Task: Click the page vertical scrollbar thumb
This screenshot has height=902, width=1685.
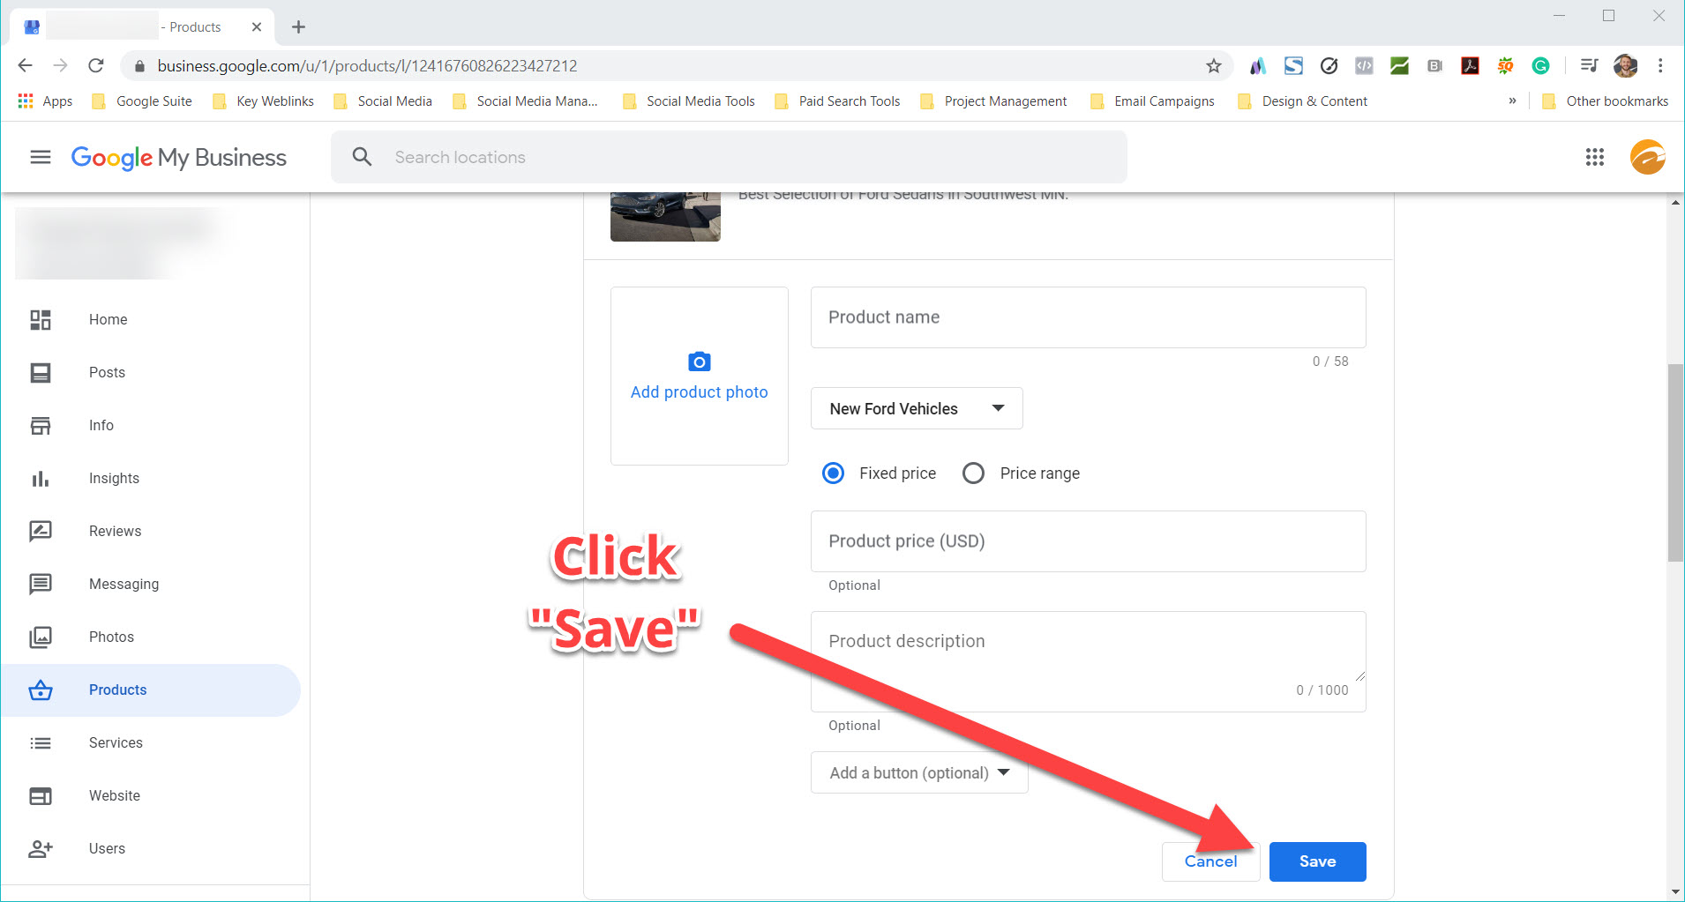Action: coord(1675,463)
